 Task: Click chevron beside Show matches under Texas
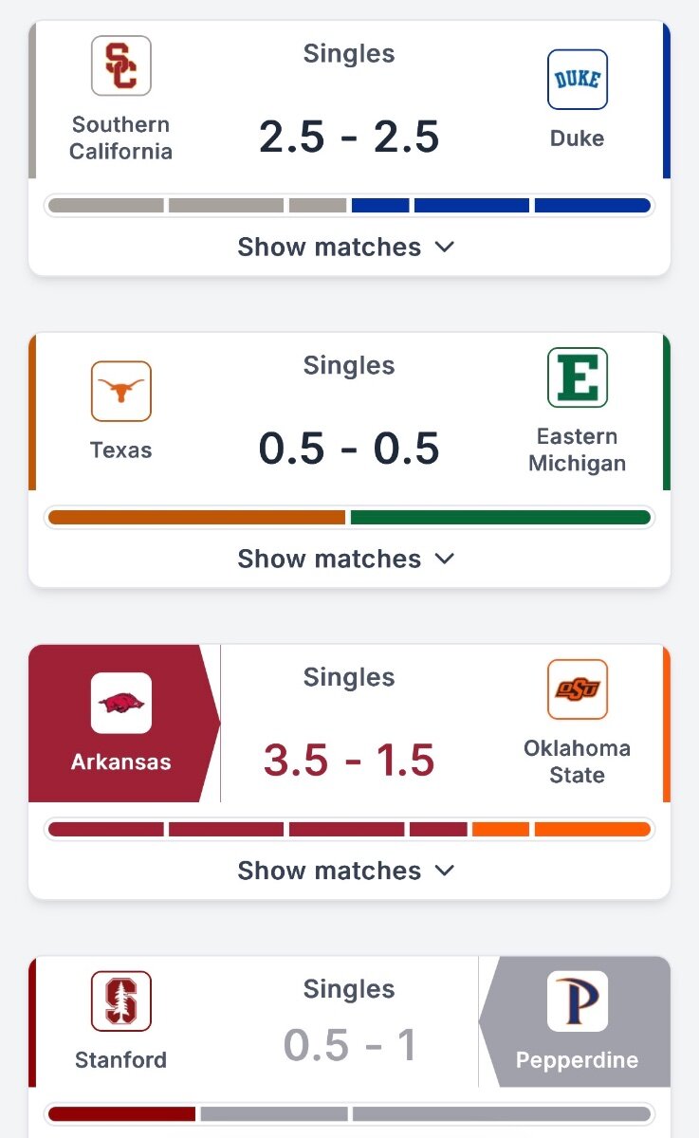(445, 559)
